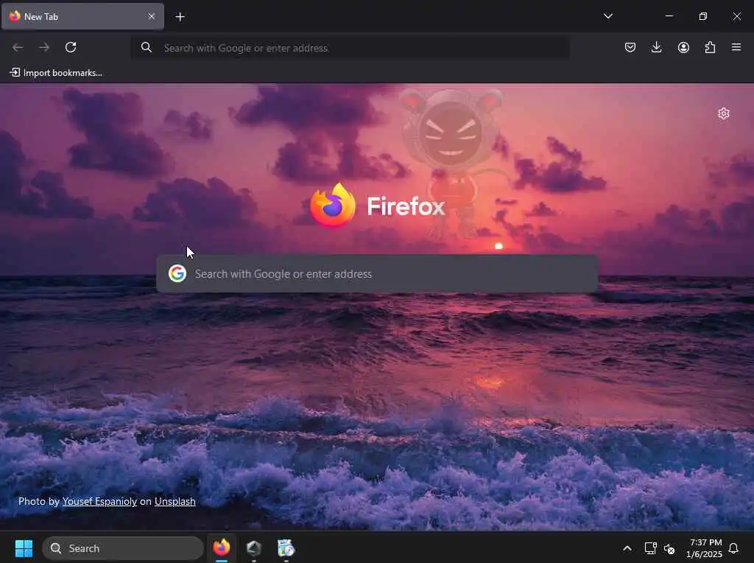Open a new tab with plus button
This screenshot has width=754, height=563.
click(x=180, y=17)
